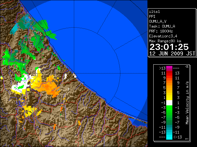The image size is (197, 147).
Task: Click the magenta >13 velocity color swatch
Action: pos(169,68)
